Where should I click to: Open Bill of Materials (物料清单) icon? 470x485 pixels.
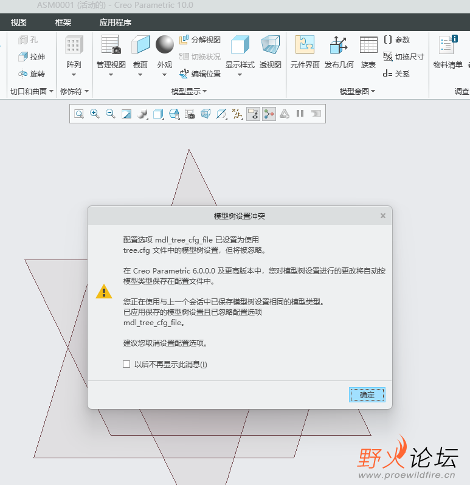coord(448,44)
